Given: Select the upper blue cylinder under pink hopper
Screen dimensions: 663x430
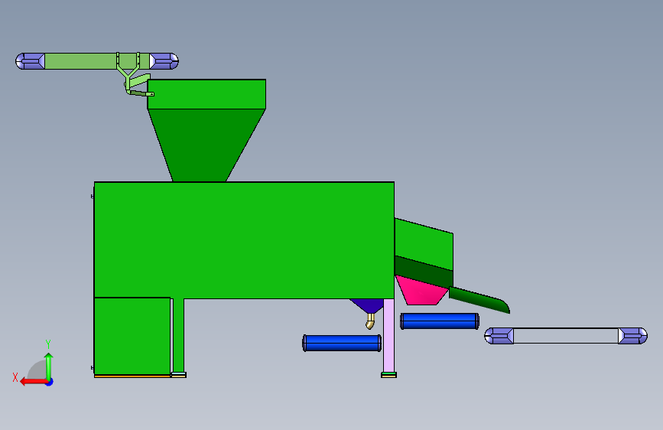Looking at the screenshot, I should [x=439, y=321].
